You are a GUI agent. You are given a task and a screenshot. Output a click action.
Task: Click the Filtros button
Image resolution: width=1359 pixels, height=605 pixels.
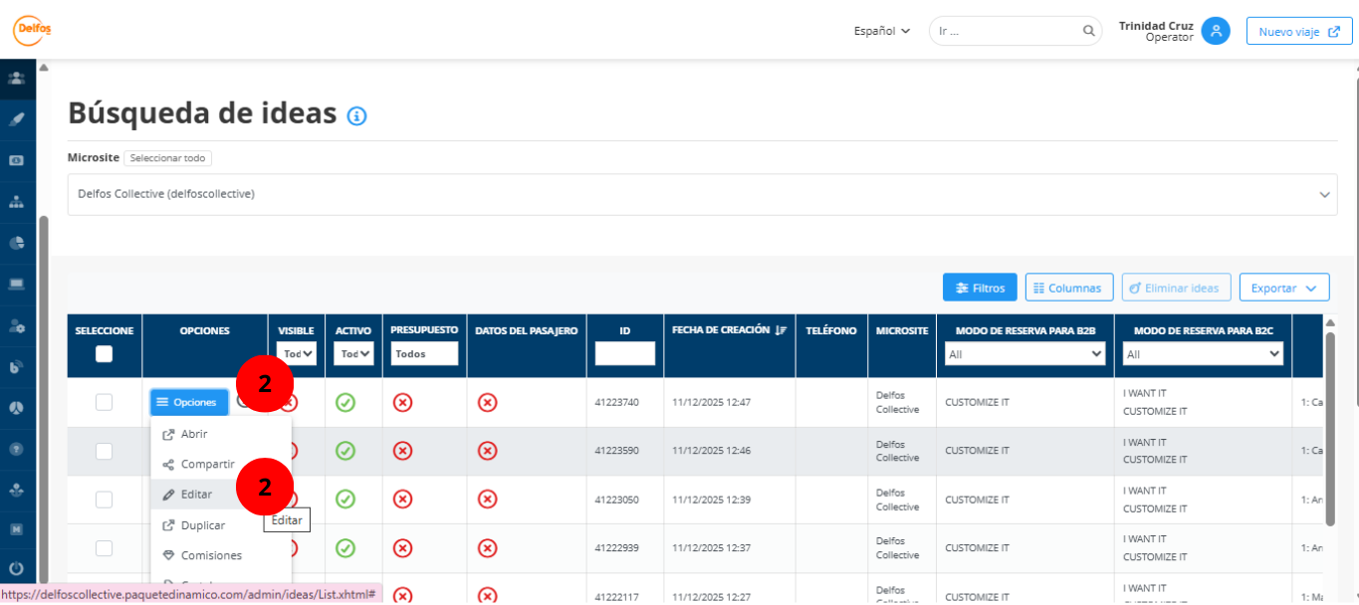click(x=980, y=288)
